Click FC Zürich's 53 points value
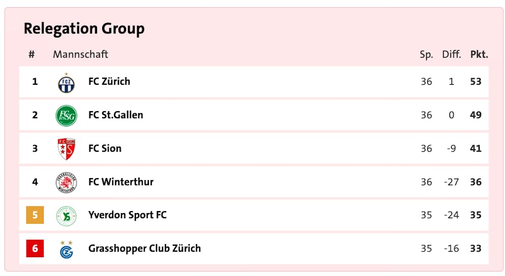 point(476,81)
